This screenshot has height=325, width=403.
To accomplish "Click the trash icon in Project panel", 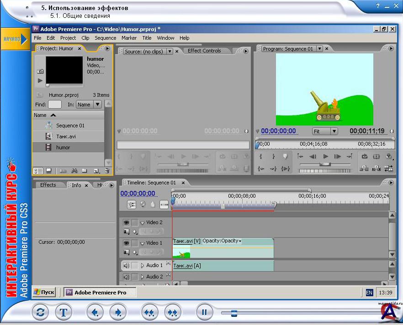I will tap(107, 171).
